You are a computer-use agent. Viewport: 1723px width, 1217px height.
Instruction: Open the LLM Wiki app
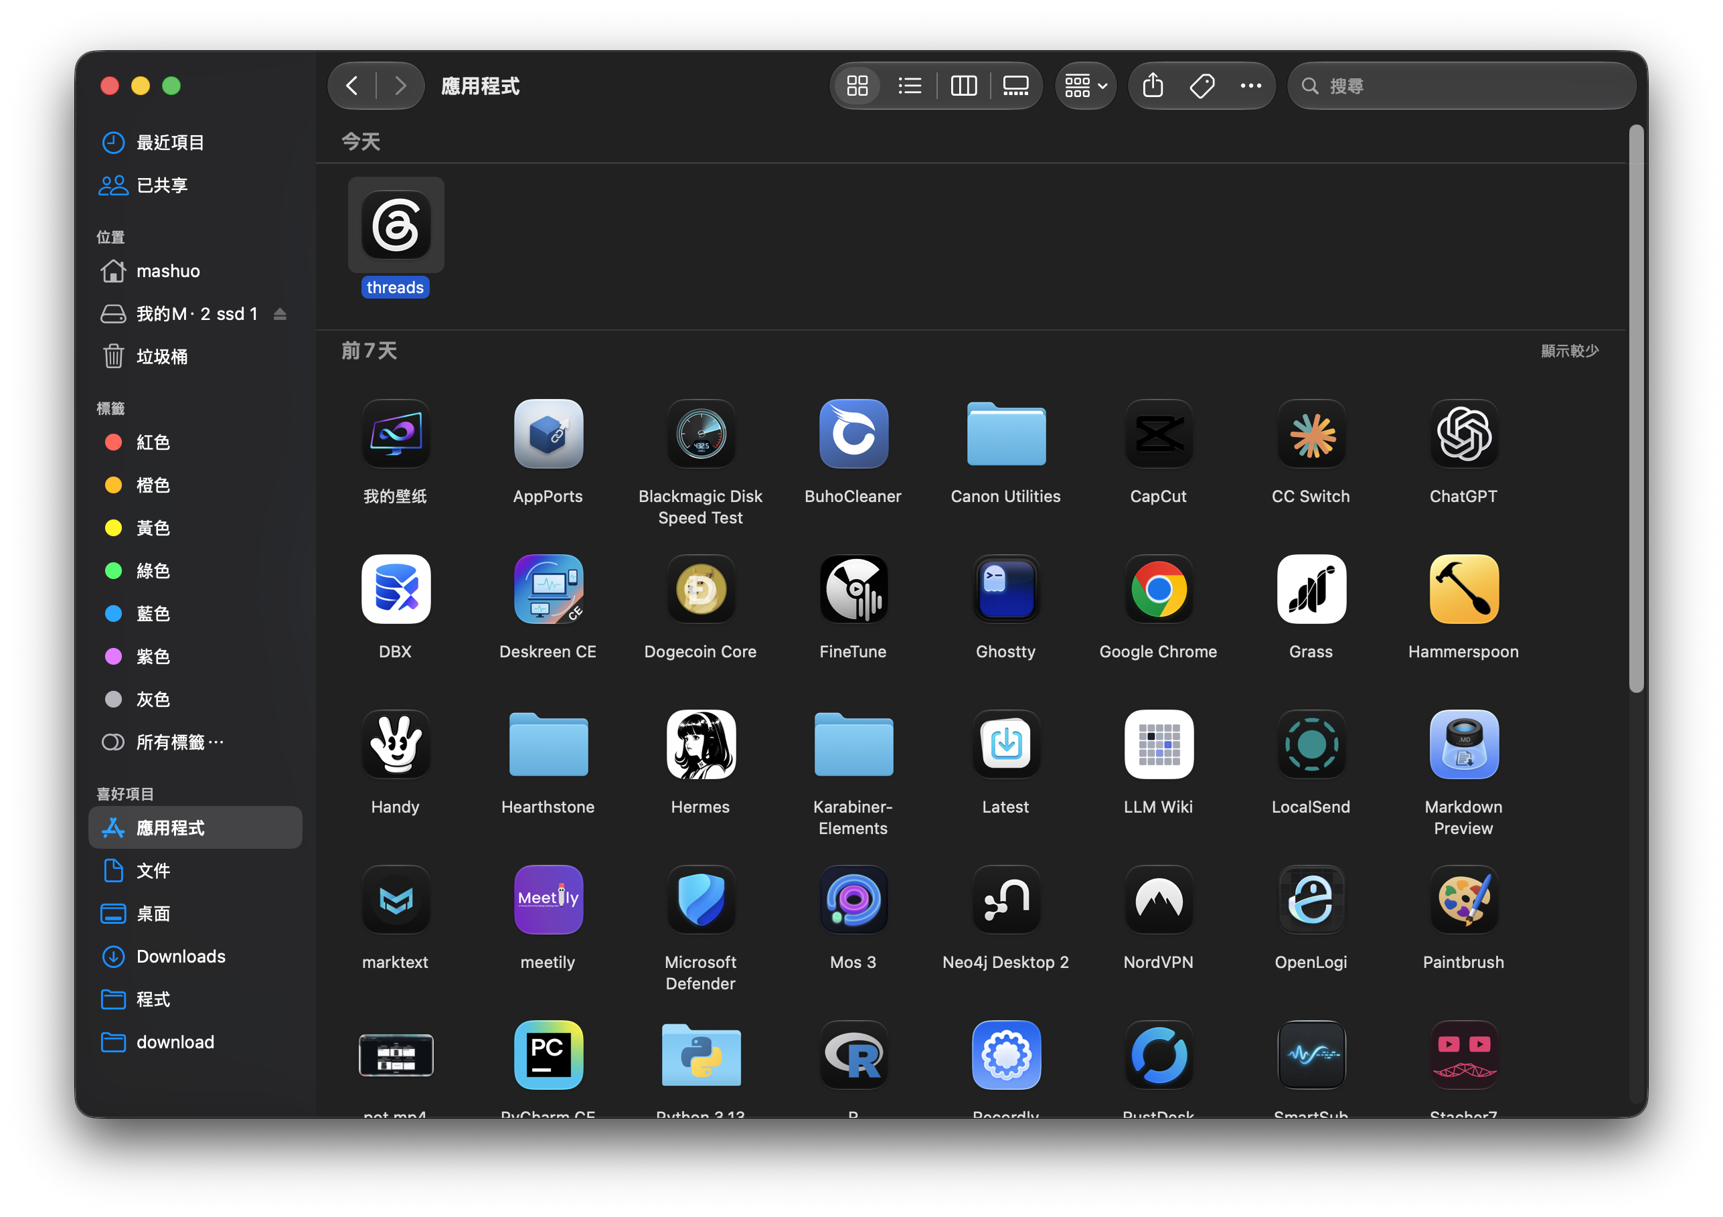[1159, 744]
